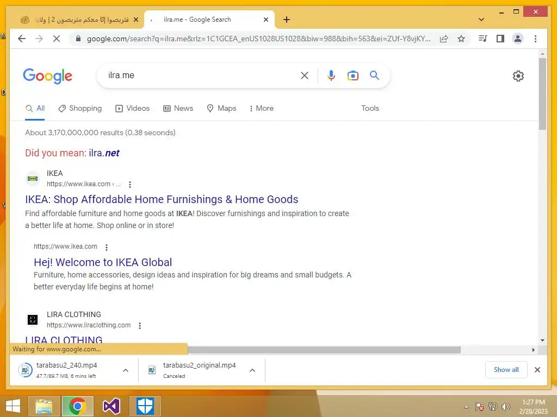Open Chrome profile avatar
This screenshot has height=417, width=557.
point(518,39)
